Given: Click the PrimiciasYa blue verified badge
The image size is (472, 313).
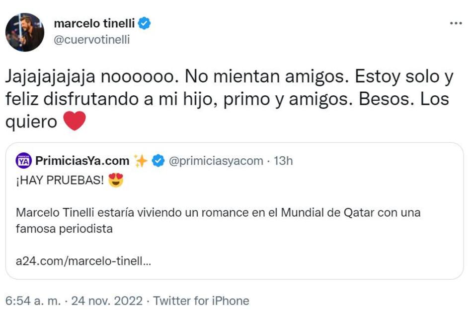Looking at the screenshot, I should [x=158, y=161].
